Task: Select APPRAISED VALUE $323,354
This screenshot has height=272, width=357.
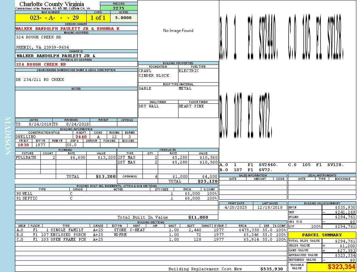Action: (345, 255)
